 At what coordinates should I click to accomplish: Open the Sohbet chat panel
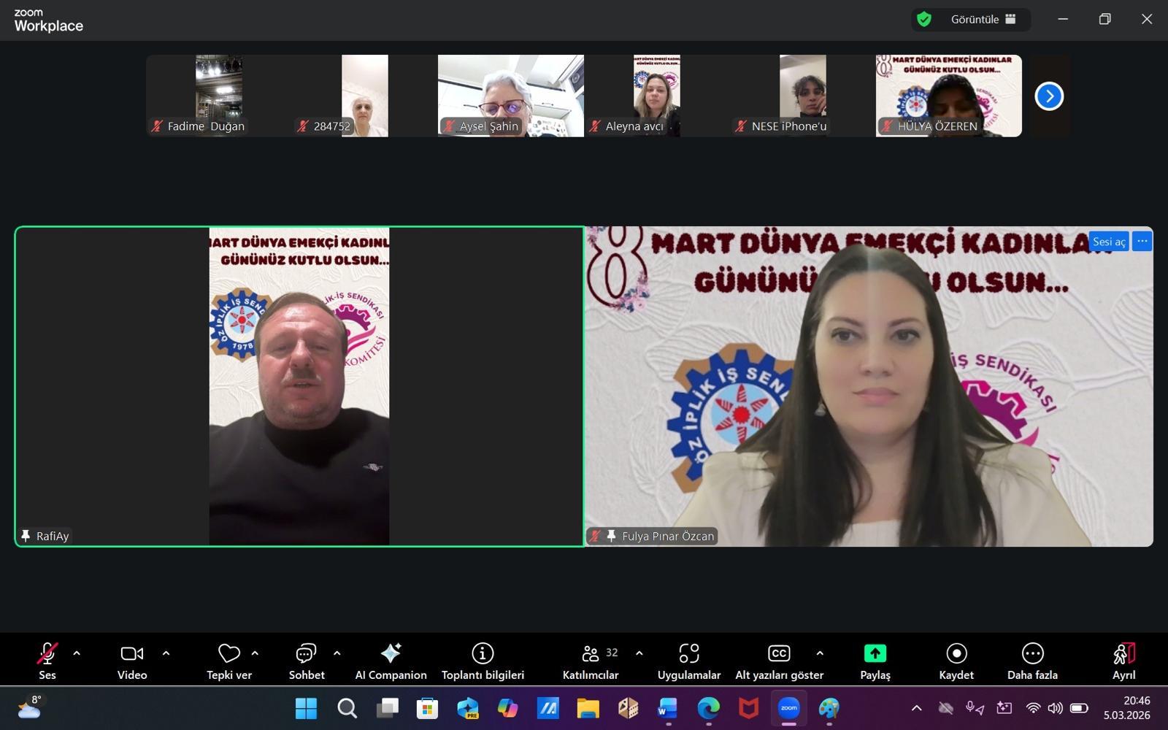307,660
